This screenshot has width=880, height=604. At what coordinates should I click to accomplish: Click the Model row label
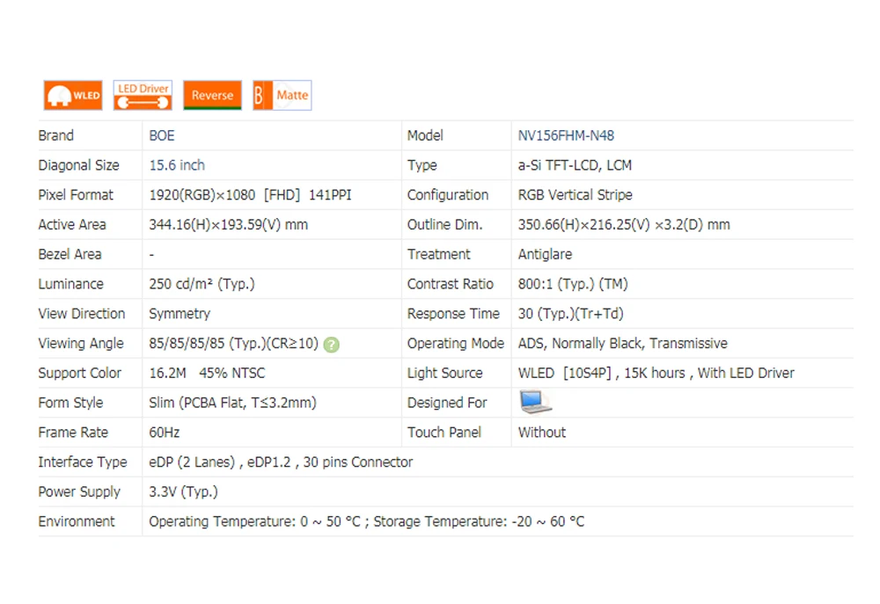coord(425,135)
